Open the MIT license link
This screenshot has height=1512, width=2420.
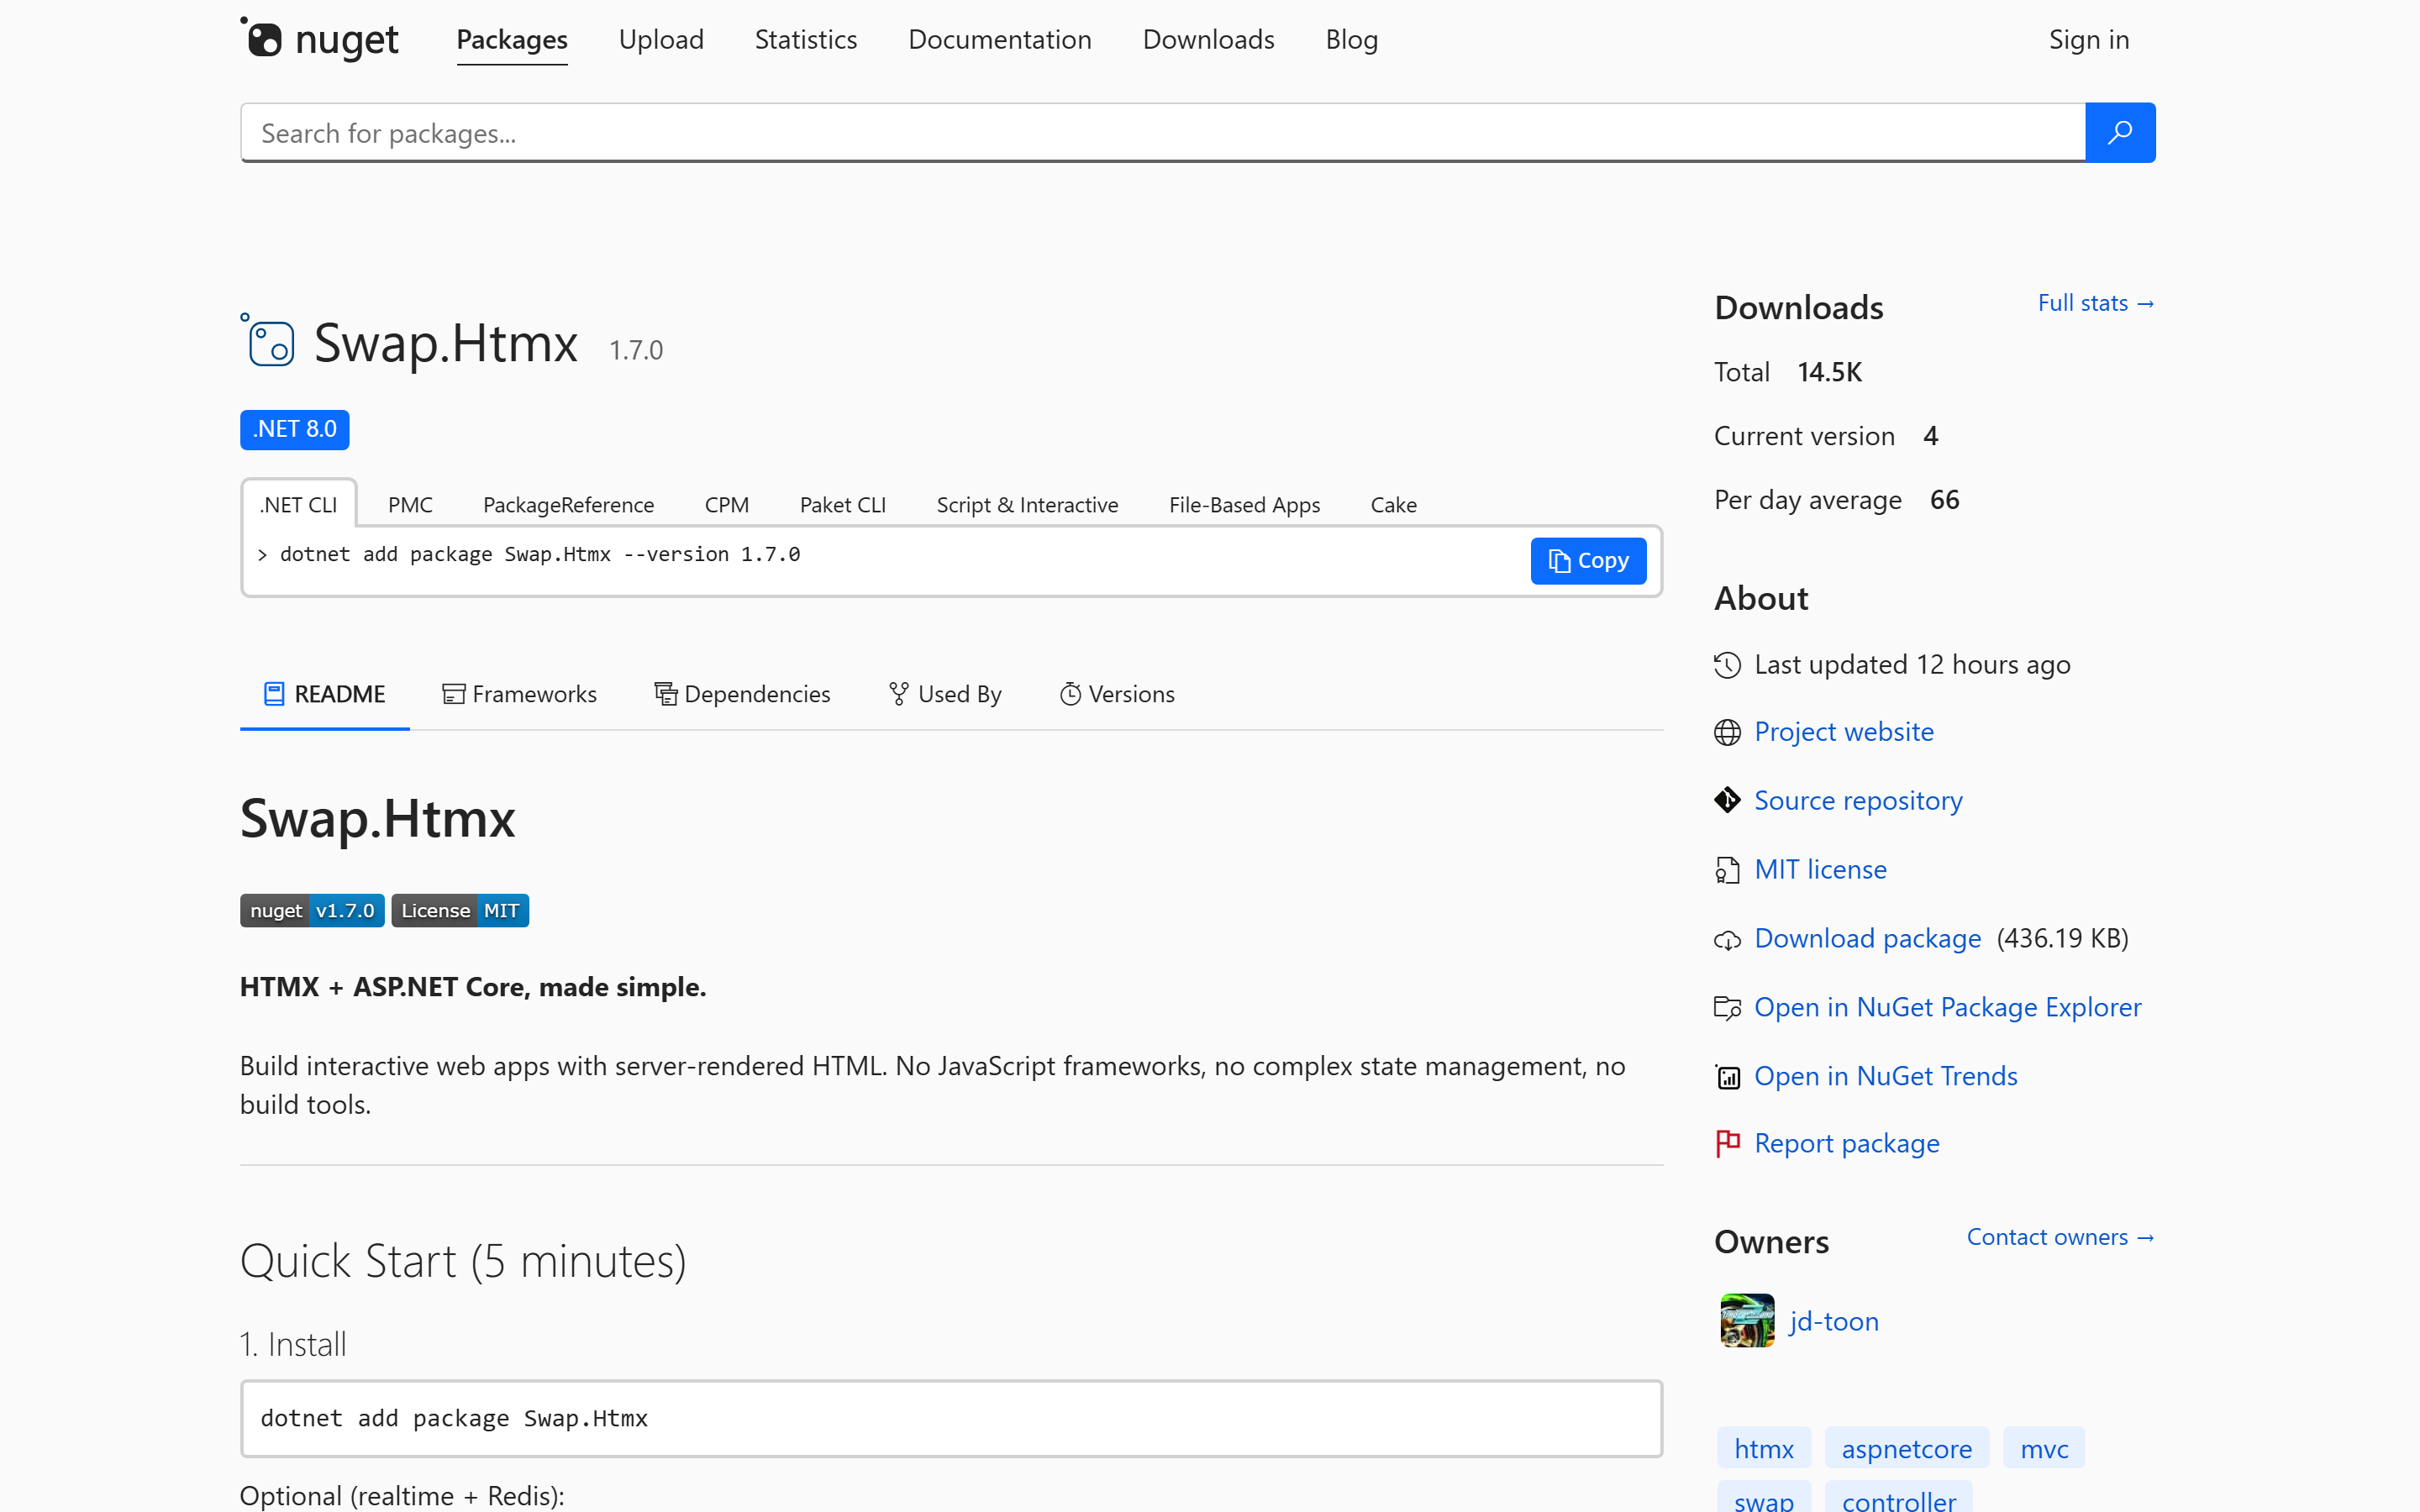[1820, 870]
